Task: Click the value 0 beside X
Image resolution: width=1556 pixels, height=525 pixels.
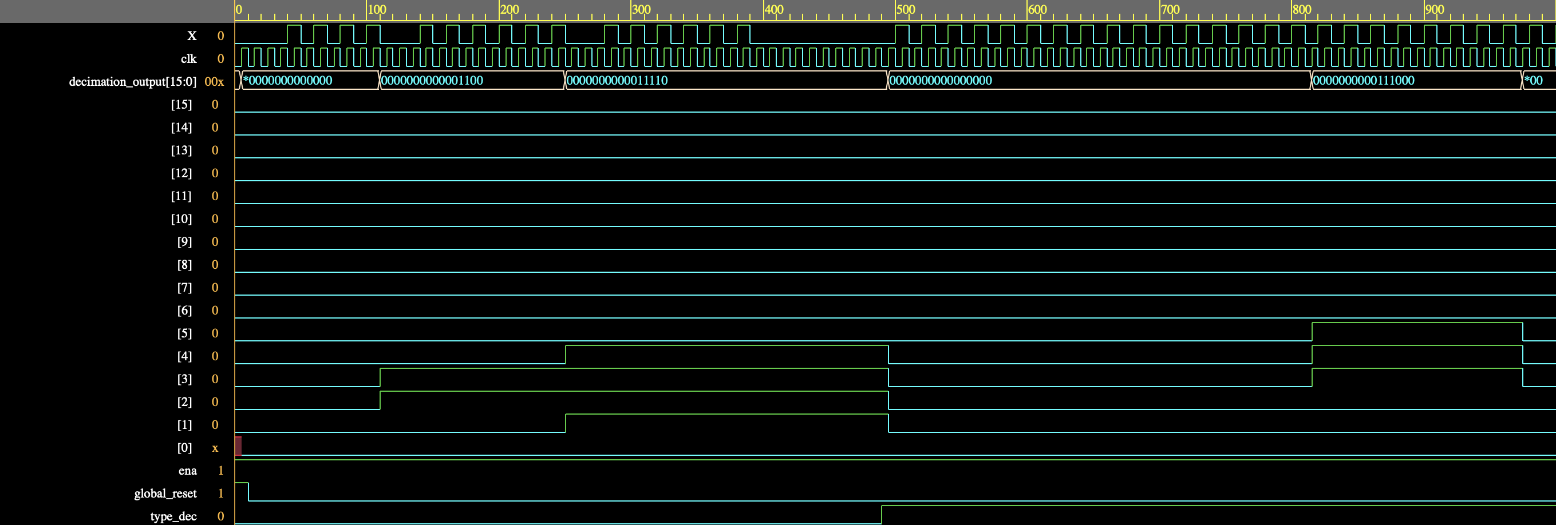Action: point(220,35)
